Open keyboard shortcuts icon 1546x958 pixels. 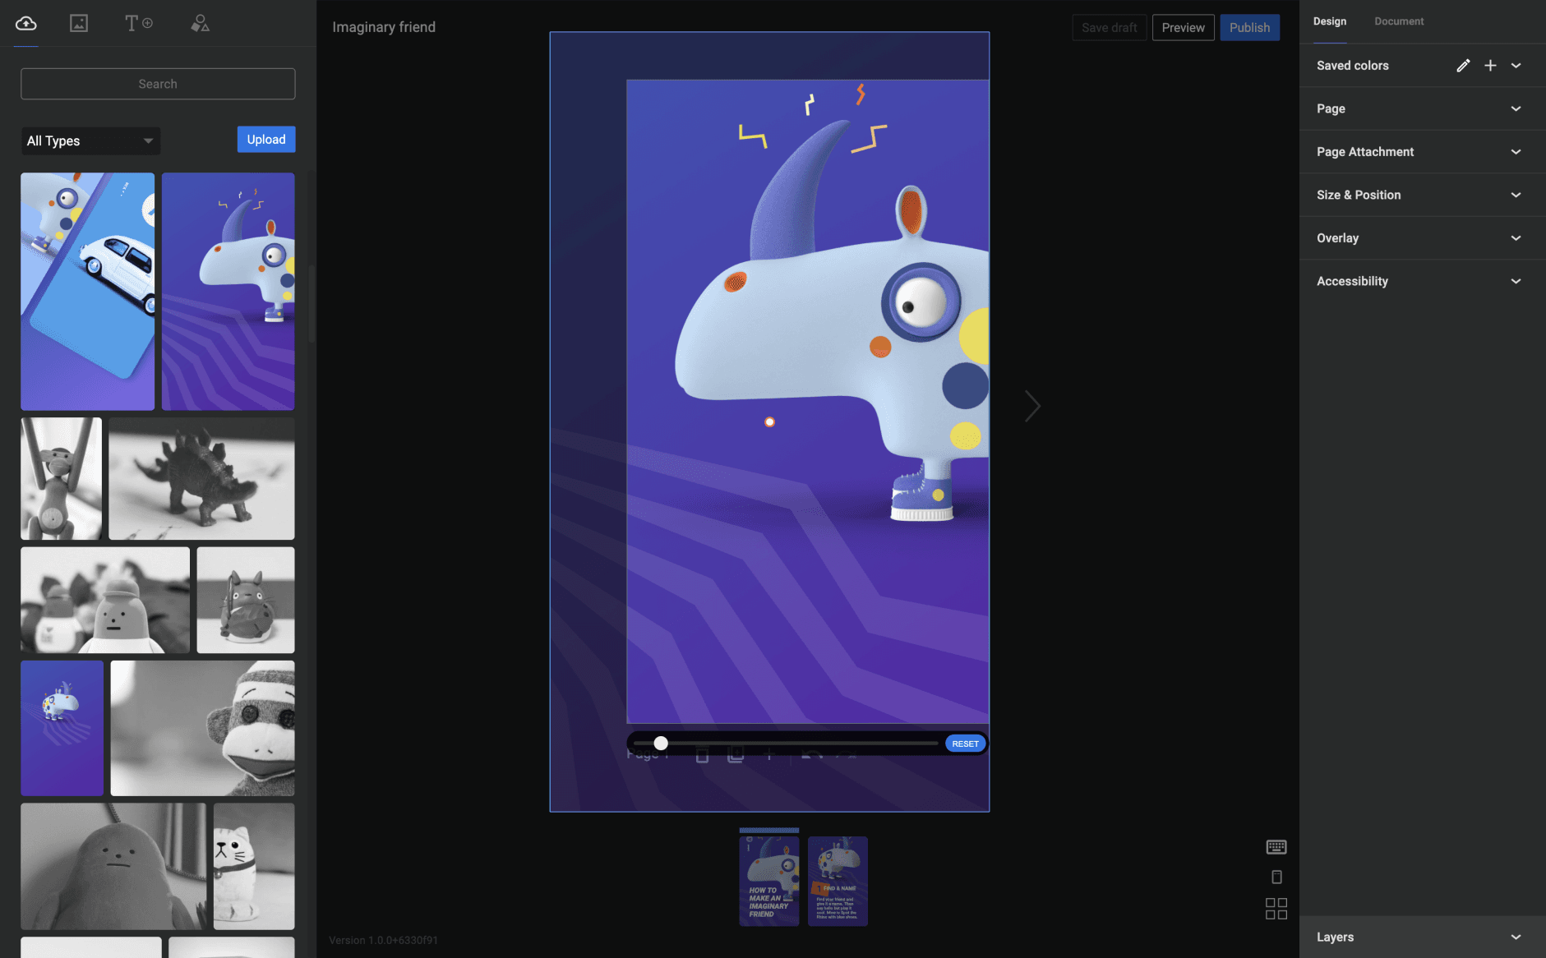(1276, 847)
